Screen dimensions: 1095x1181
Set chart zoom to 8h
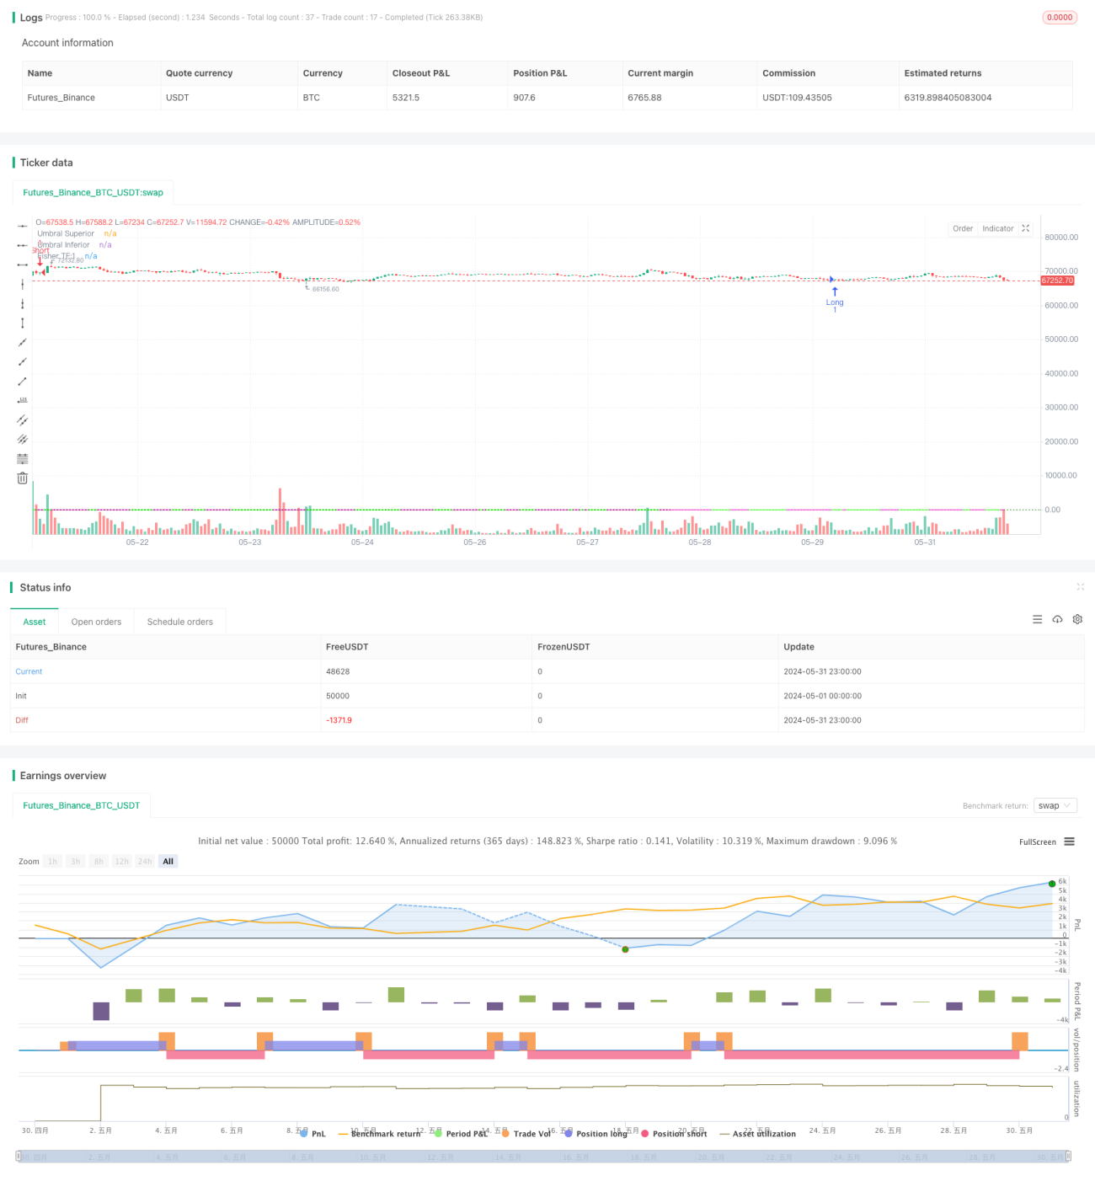(x=99, y=861)
